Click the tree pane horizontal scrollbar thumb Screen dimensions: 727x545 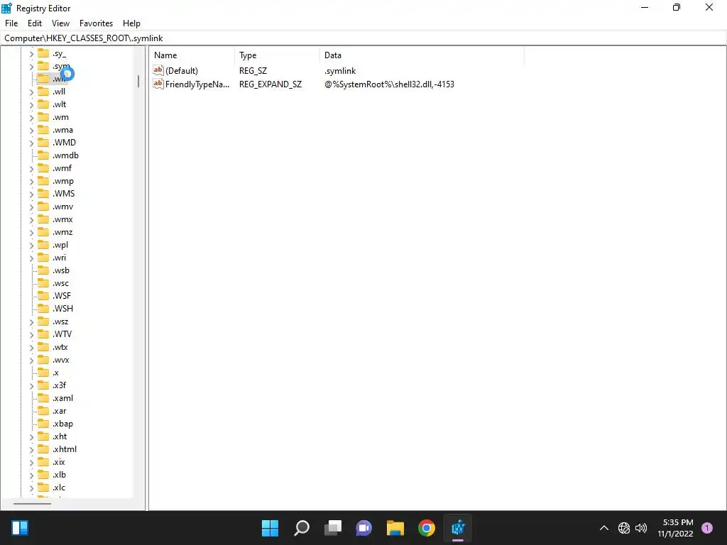pyautogui.click(x=32, y=503)
